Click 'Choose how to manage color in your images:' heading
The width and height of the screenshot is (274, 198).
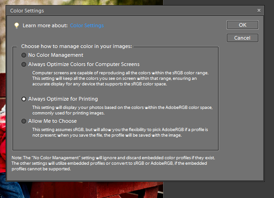[x=76, y=46]
